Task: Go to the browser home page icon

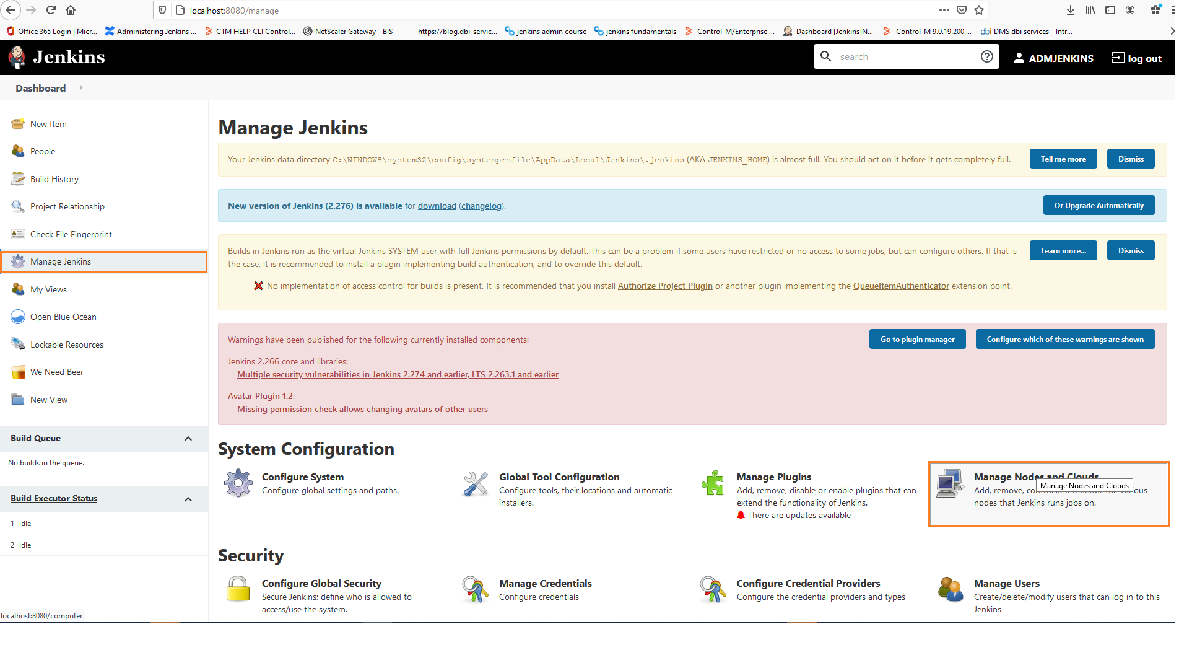Action: [71, 10]
